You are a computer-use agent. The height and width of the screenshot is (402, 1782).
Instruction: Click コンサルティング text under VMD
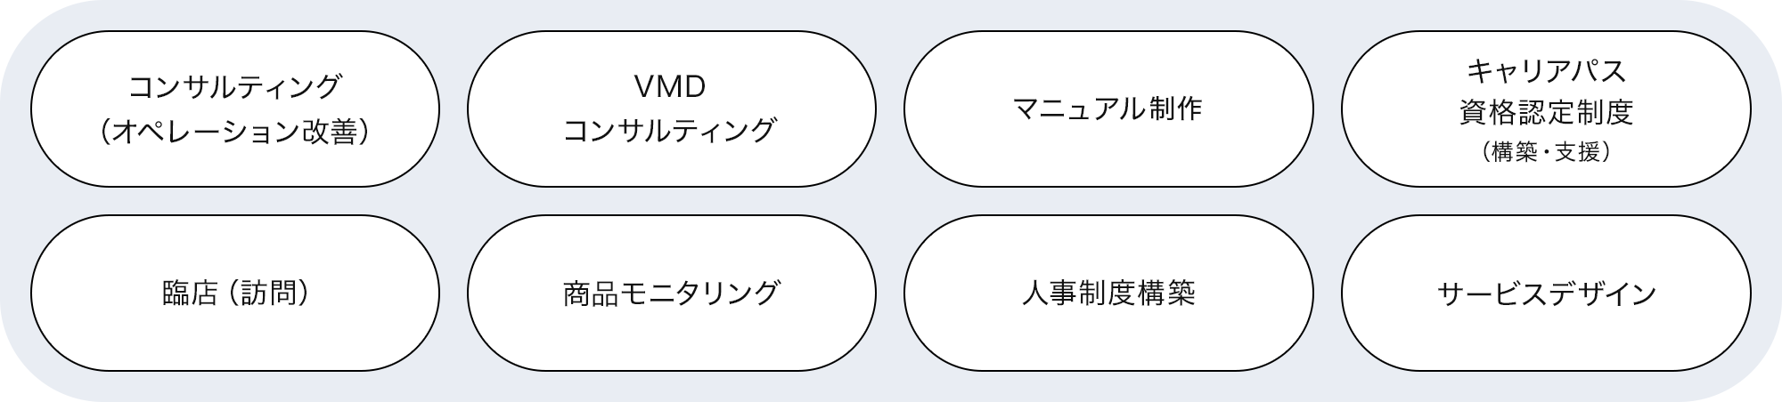click(670, 131)
